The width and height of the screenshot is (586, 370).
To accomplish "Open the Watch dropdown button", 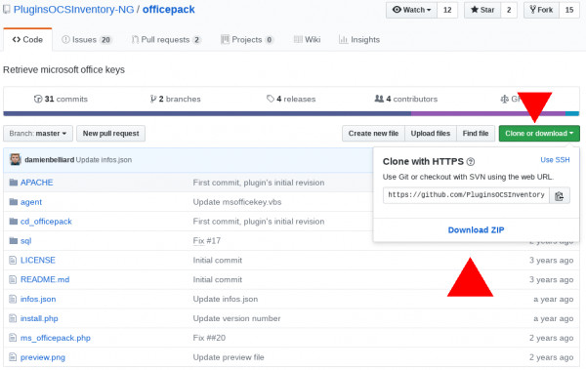I will click(412, 10).
